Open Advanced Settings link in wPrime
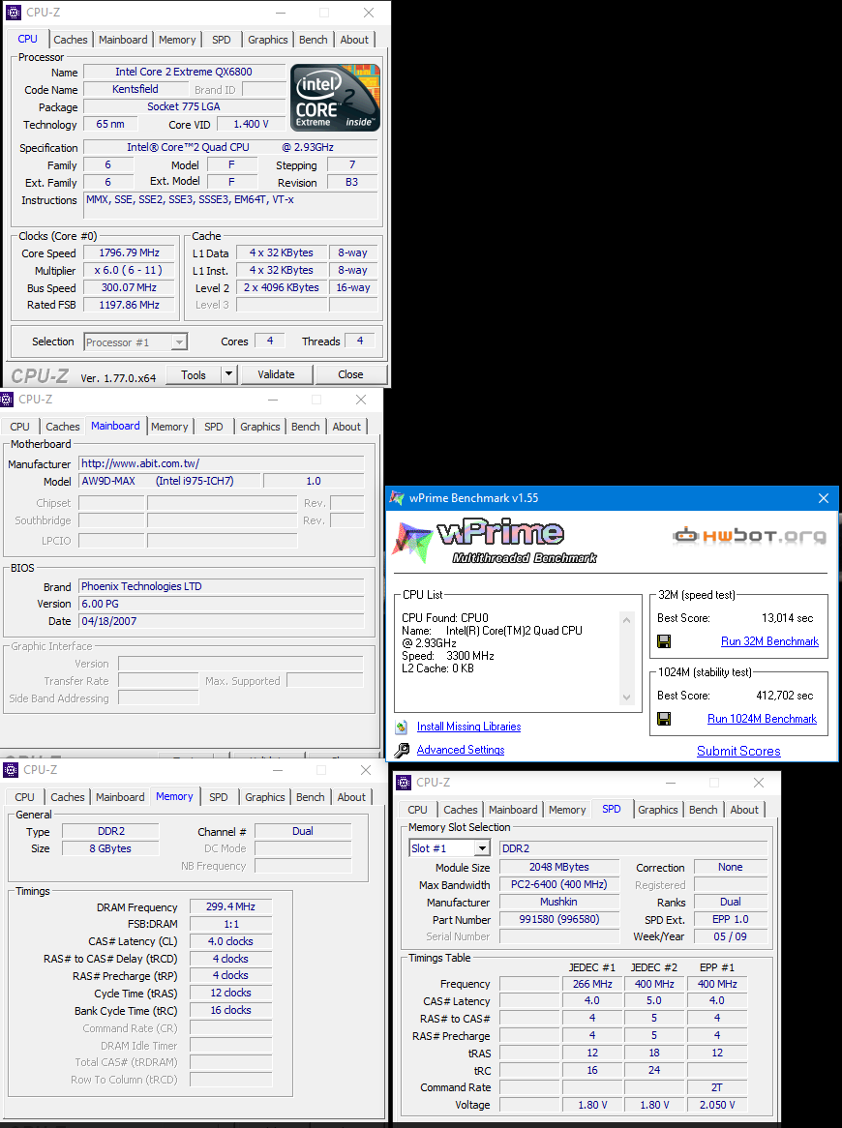 pos(461,750)
